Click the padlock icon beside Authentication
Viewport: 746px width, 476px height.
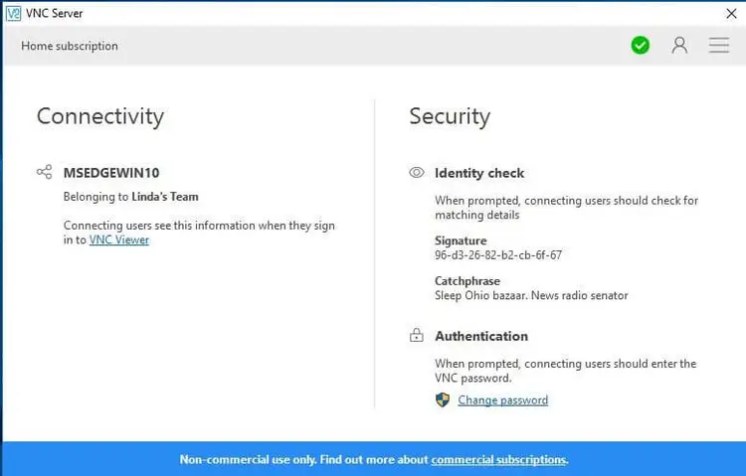(417, 337)
